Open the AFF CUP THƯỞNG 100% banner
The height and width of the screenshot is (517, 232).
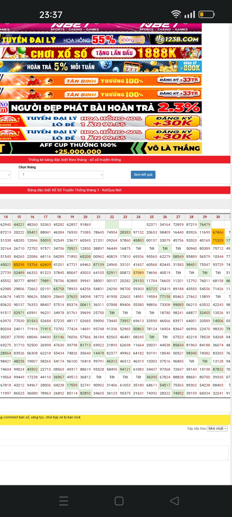(101, 148)
